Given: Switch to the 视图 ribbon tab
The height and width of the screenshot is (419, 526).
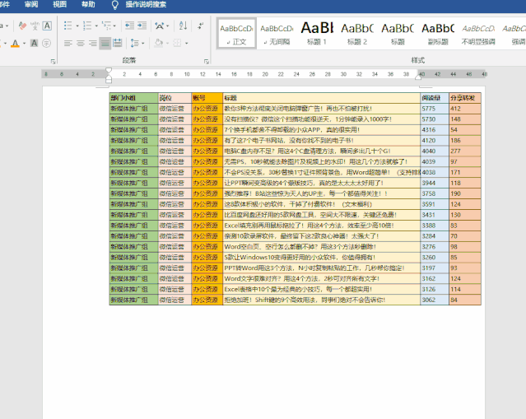Looking at the screenshot, I should click(x=60, y=5).
